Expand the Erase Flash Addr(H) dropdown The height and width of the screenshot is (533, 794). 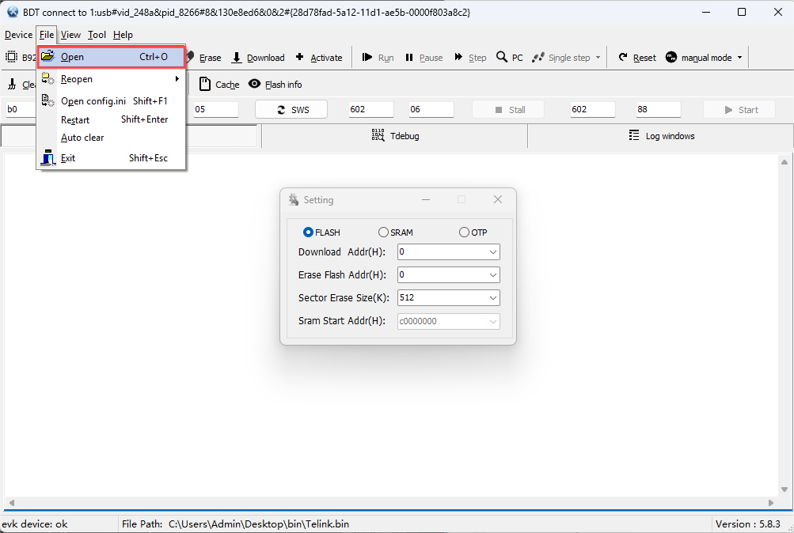492,275
